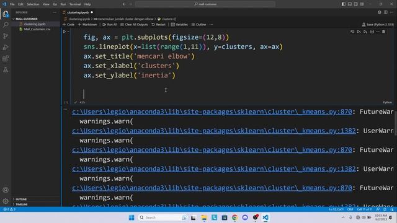Open the Run menu
Image resolution: width=397 pixels, height=223 pixels.
coord(63,4)
